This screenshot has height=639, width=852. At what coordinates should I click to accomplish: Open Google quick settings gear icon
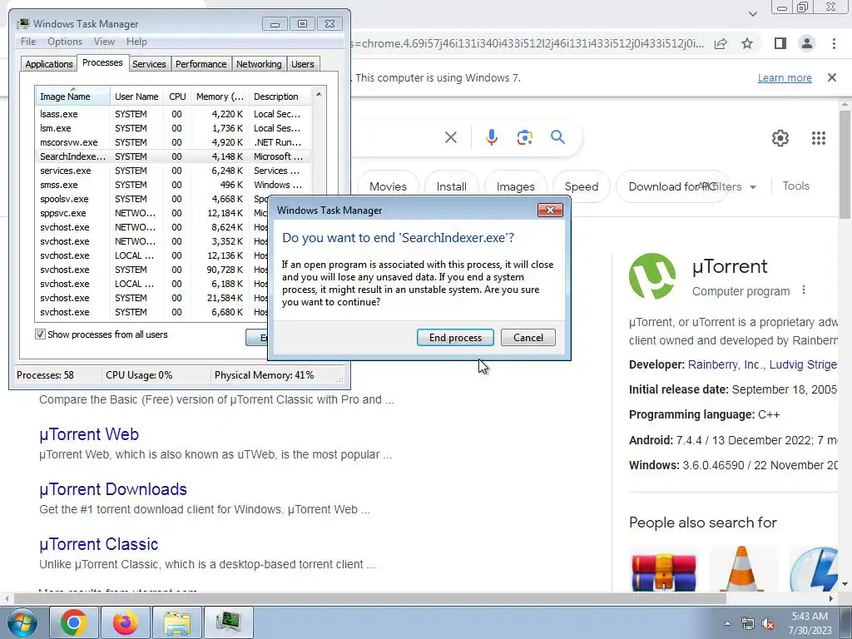[x=780, y=138]
